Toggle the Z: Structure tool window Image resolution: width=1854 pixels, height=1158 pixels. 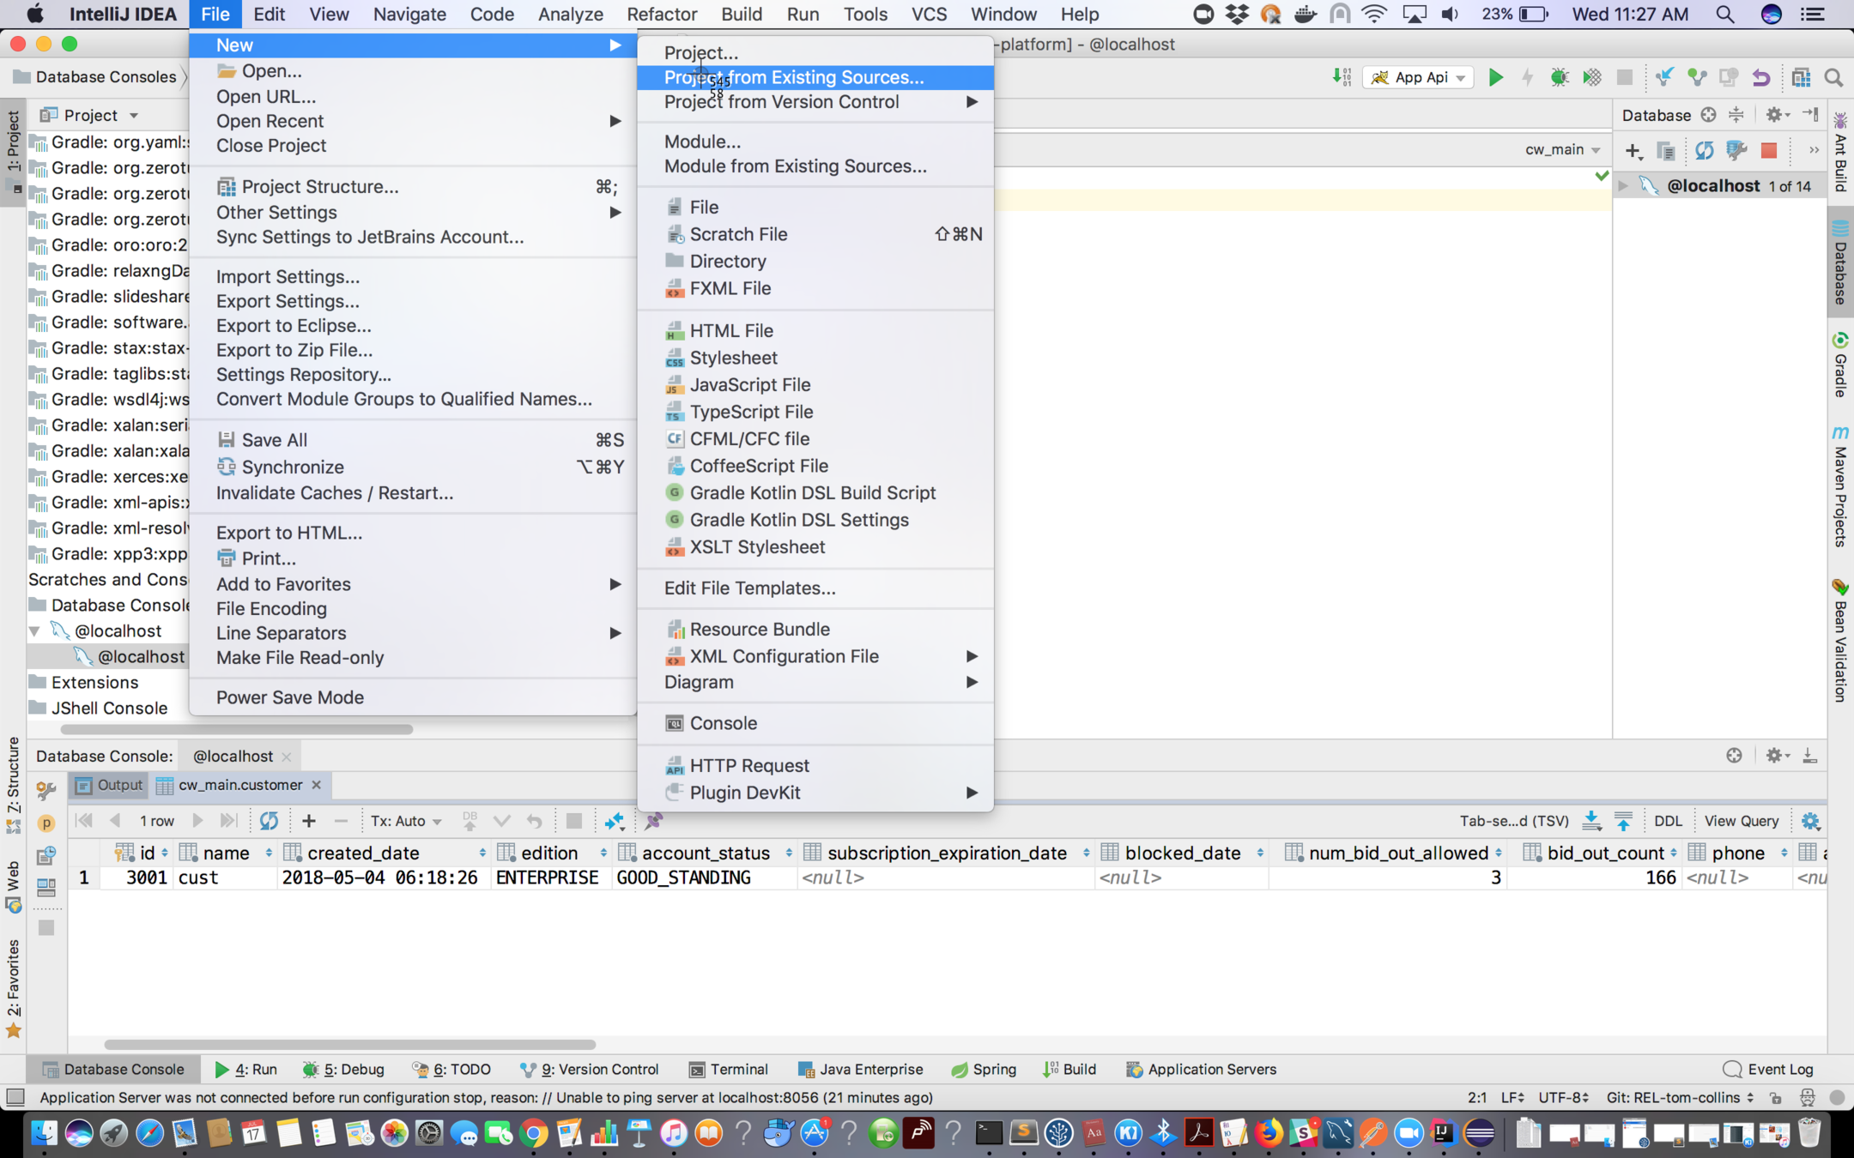tap(14, 783)
